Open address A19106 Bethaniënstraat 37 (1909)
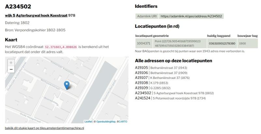Image resolution: width=261 pixels, height=134 pixels. 141,73
